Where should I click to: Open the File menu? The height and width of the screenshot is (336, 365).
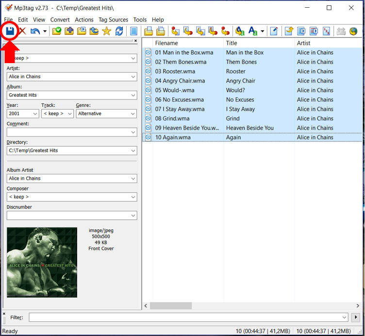point(8,20)
